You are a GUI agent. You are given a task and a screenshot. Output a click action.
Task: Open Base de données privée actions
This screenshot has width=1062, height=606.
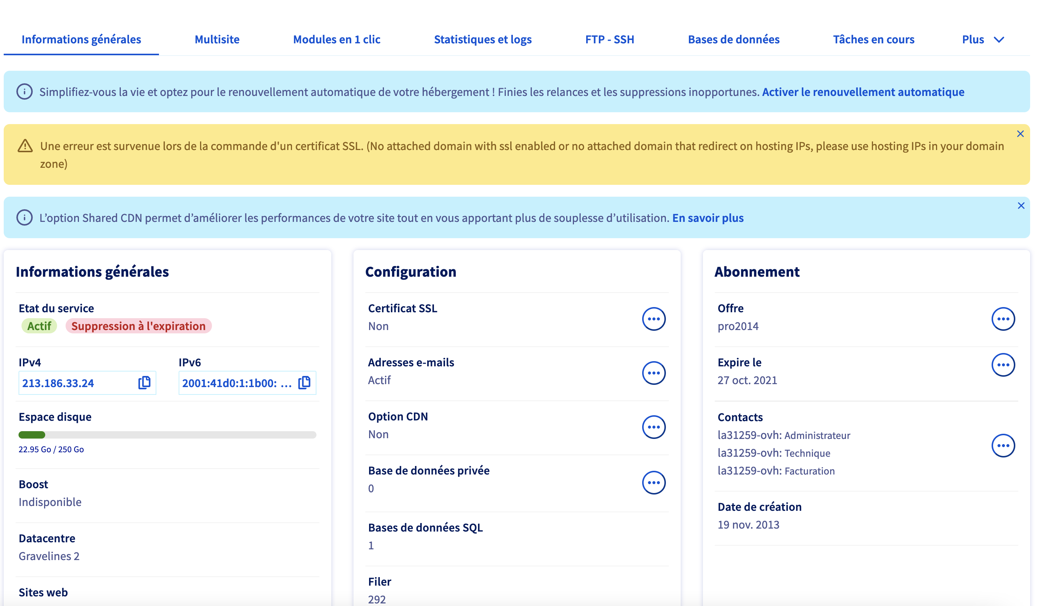pos(653,483)
